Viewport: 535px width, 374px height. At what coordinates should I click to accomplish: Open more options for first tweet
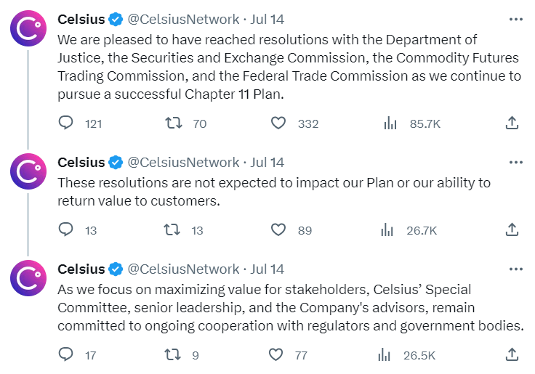click(x=515, y=19)
